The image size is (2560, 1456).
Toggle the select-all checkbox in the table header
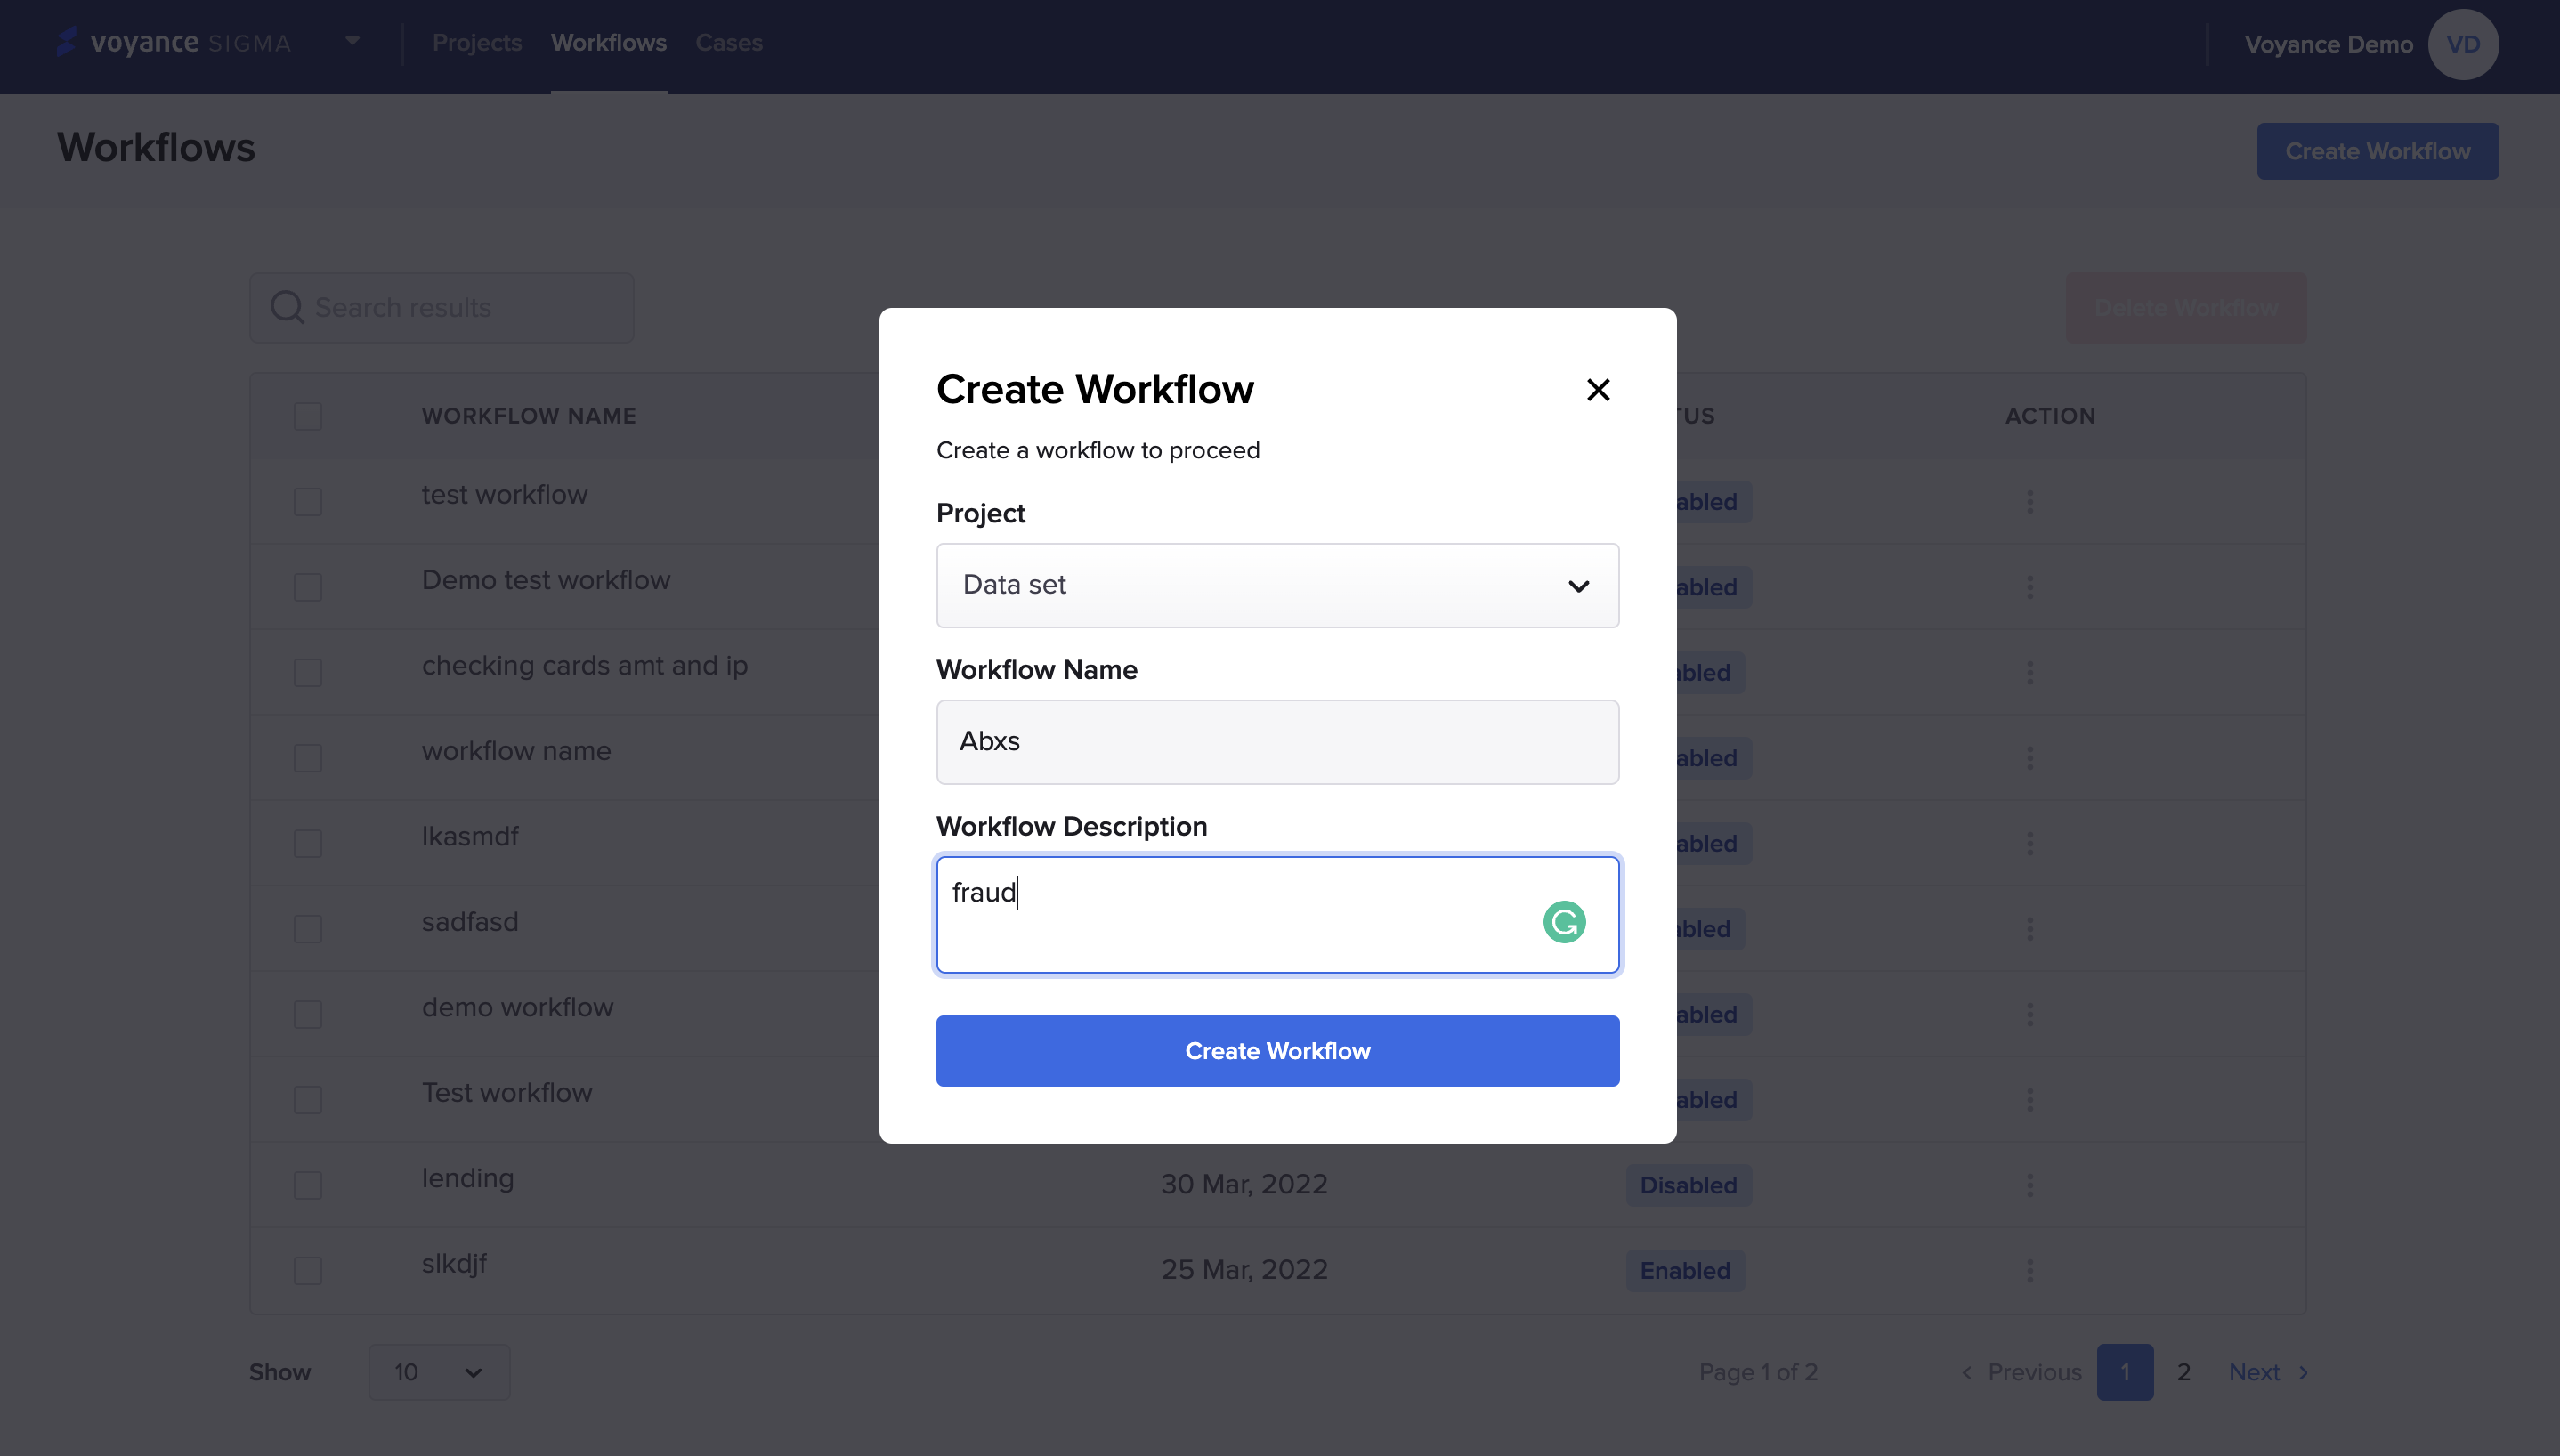pos(308,416)
